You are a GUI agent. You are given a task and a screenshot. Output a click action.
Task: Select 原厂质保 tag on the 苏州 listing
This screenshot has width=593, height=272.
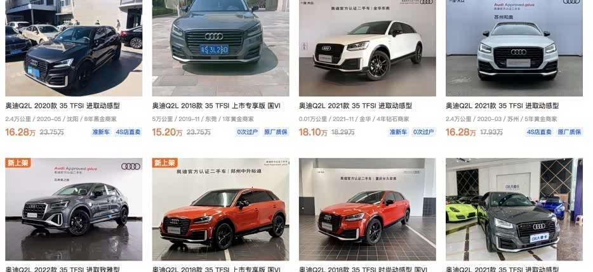click(x=569, y=133)
